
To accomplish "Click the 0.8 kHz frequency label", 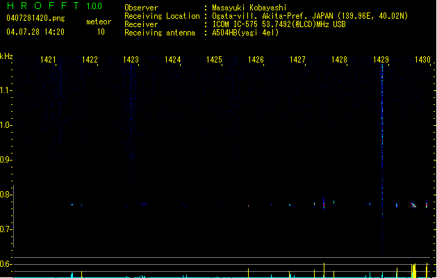I will click(6, 195).
